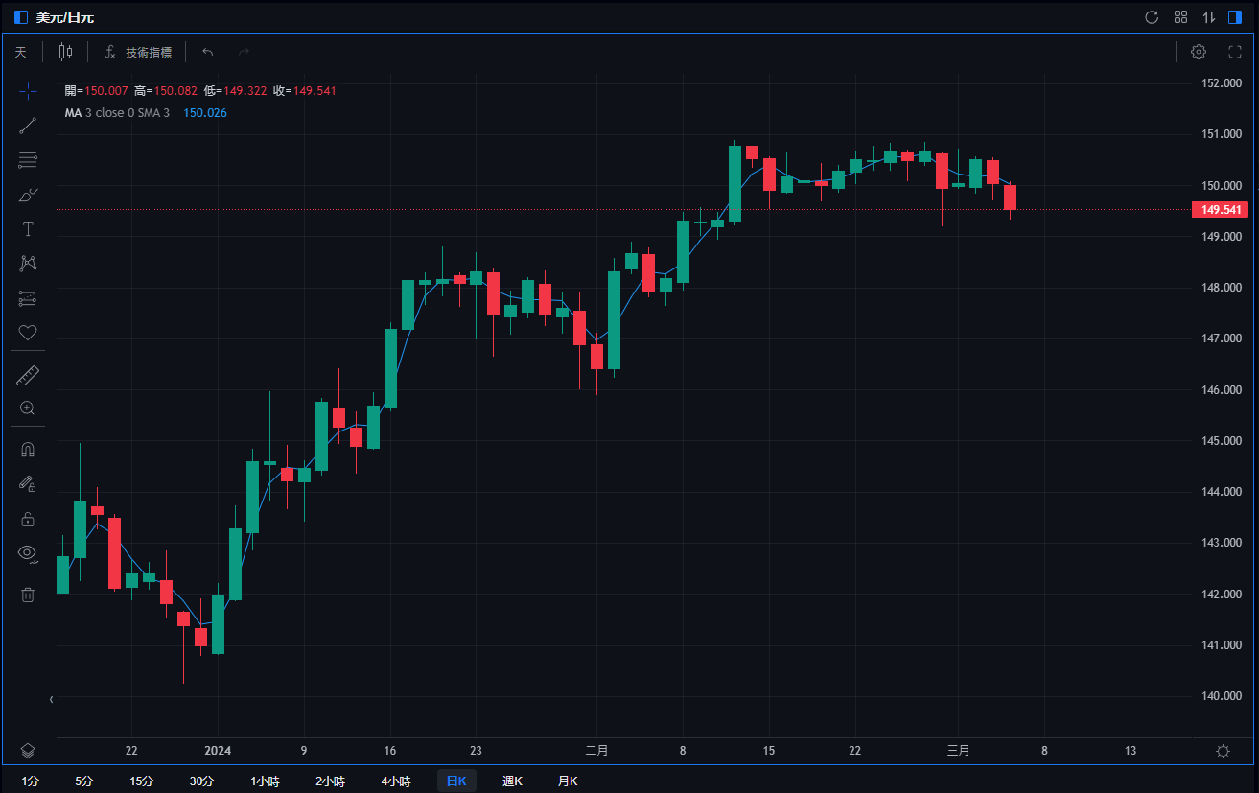Select the trend line drawing tool
Viewport: 1259px width, 793px height.
(28, 126)
